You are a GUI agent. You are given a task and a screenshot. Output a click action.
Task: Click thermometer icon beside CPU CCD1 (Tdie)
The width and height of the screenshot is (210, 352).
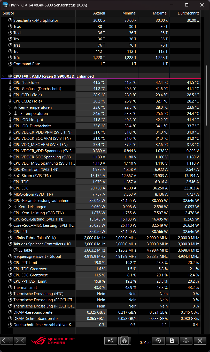10,95
